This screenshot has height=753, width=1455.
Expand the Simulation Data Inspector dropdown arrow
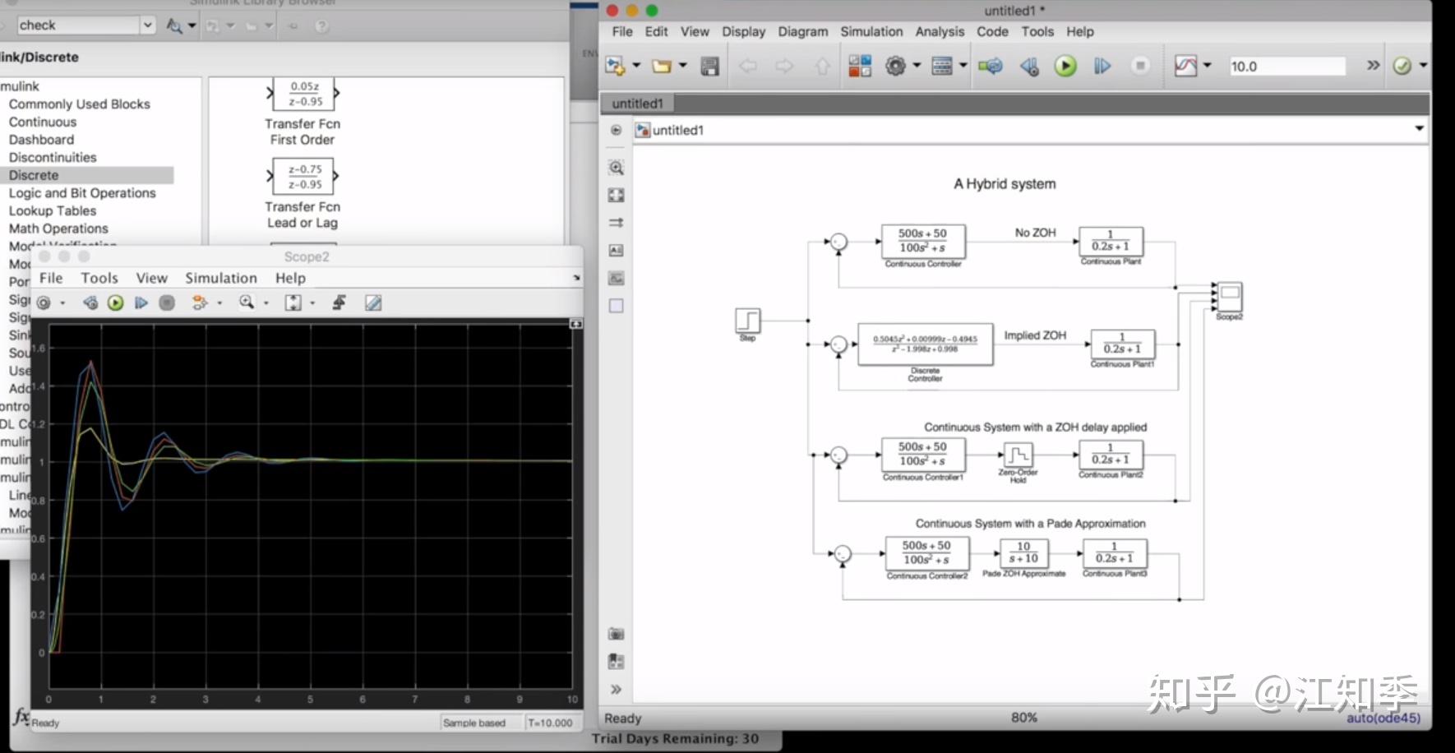coord(1208,66)
